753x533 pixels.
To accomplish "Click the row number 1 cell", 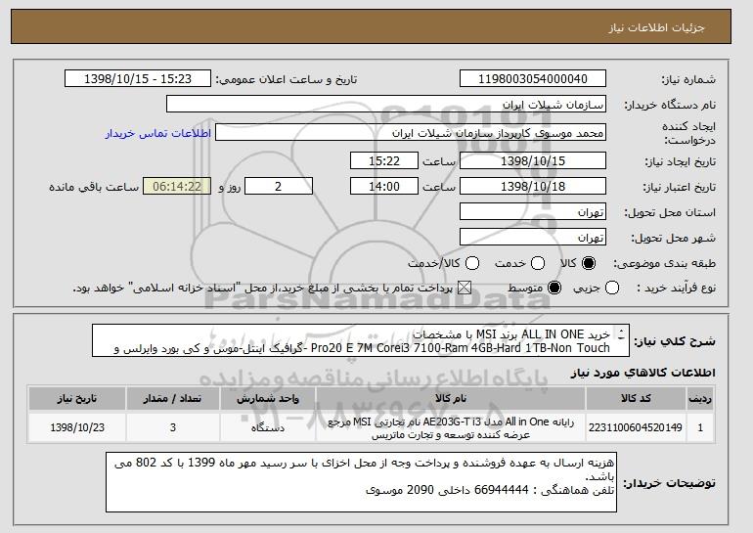I will 700,427.
